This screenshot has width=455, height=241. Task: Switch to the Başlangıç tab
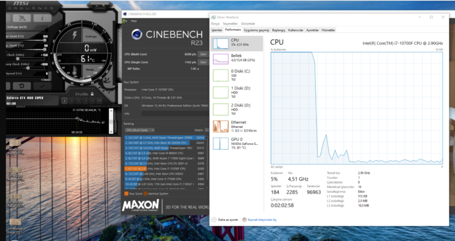point(279,30)
